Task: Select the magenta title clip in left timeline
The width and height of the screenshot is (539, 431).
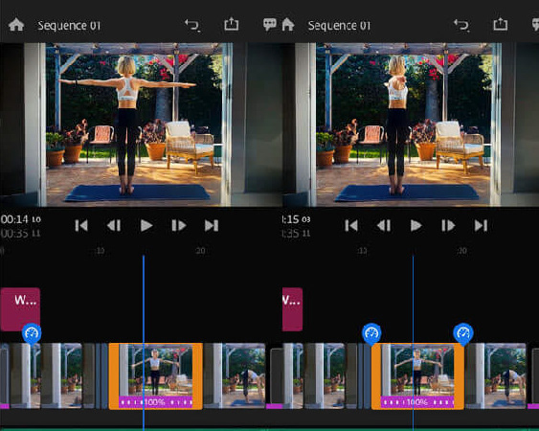Action: tap(20, 309)
